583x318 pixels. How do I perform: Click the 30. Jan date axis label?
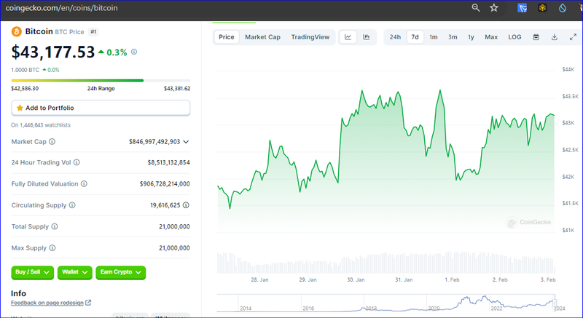click(x=356, y=279)
